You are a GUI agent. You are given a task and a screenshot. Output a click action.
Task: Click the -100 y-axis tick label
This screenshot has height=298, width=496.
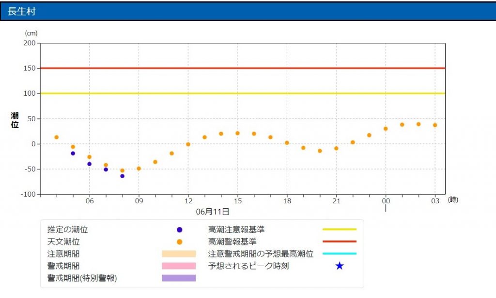(28, 194)
